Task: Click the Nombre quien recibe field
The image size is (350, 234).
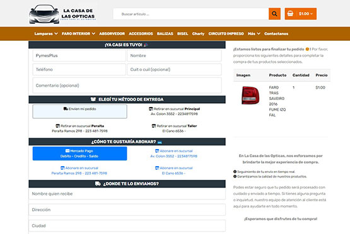Action: click(x=127, y=194)
